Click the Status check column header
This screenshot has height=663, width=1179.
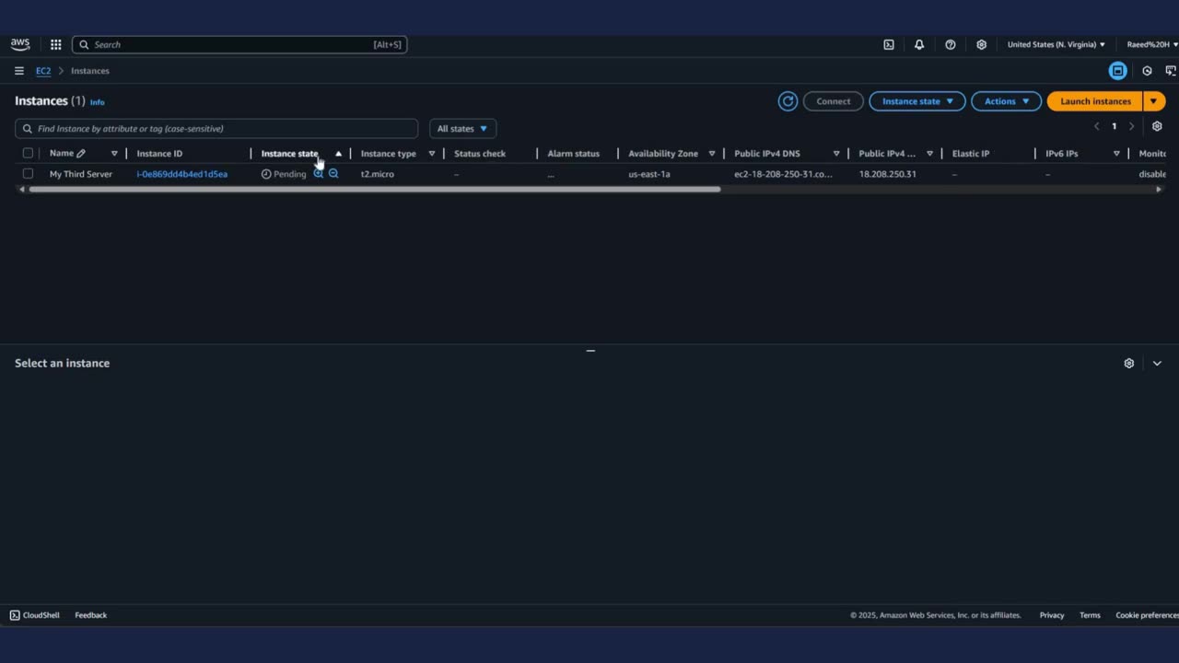(480, 154)
